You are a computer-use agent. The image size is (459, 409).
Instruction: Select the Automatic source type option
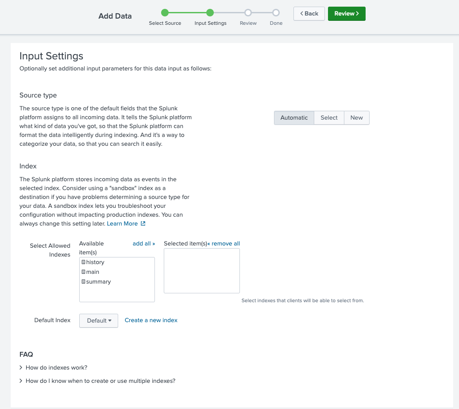tap(294, 117)
